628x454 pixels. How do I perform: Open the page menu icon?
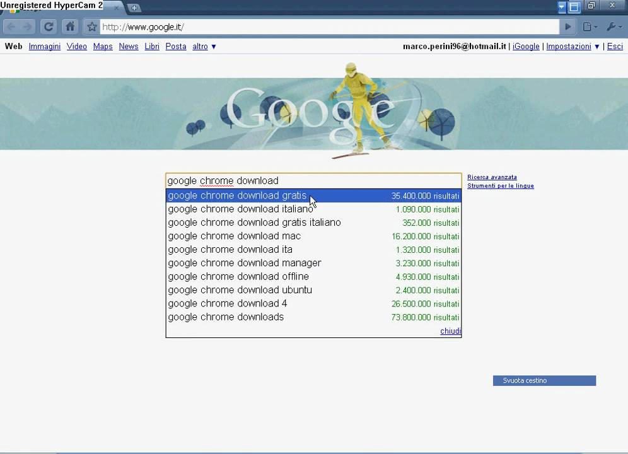point(590,27)
